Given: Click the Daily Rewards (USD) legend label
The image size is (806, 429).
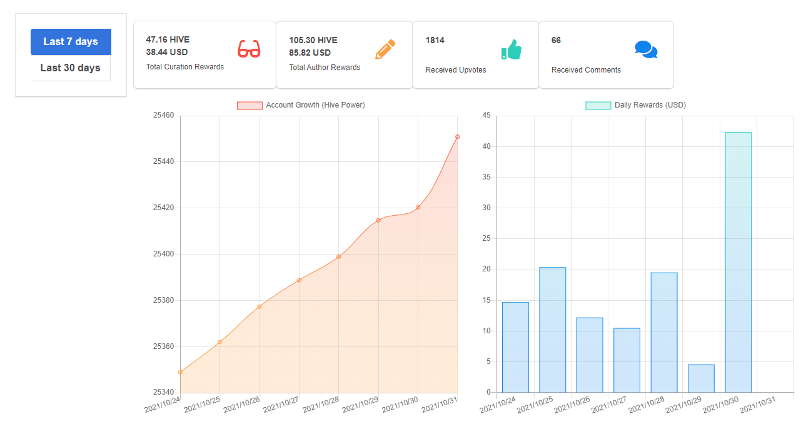Looking at the screenshot, I should (x=650, y=105).
